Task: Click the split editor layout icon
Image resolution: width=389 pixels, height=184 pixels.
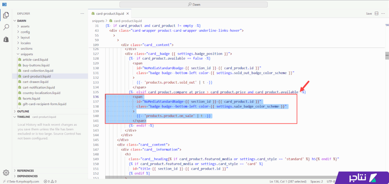Action: pos(377,13)
